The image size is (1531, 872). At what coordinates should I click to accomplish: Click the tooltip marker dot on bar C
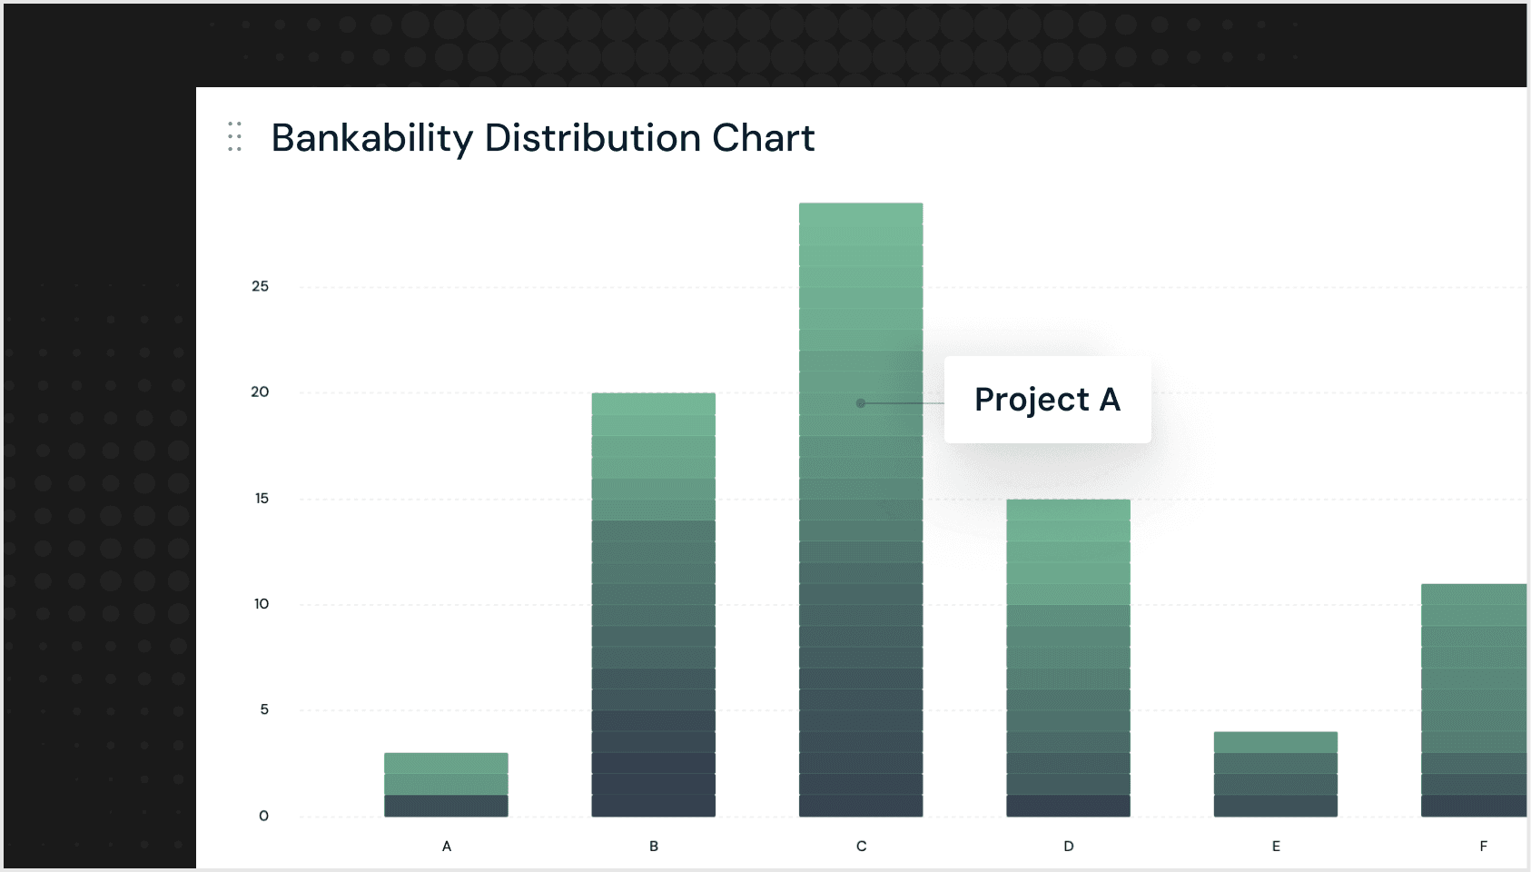(861, 403)
